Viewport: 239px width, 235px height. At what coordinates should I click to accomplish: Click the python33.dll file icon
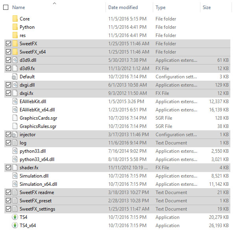point(15,151)
